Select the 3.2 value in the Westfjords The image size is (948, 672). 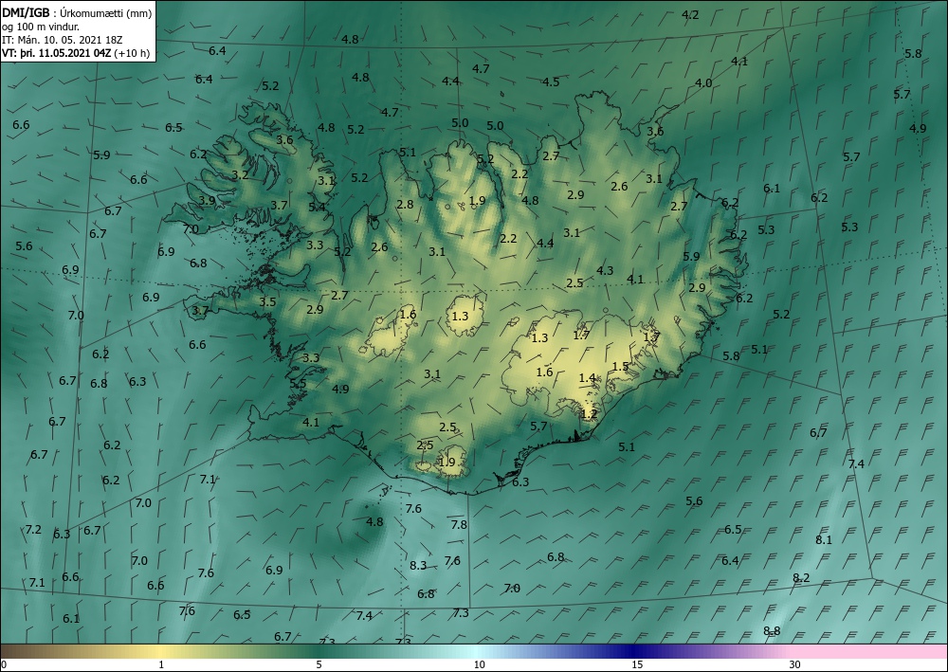240,175
